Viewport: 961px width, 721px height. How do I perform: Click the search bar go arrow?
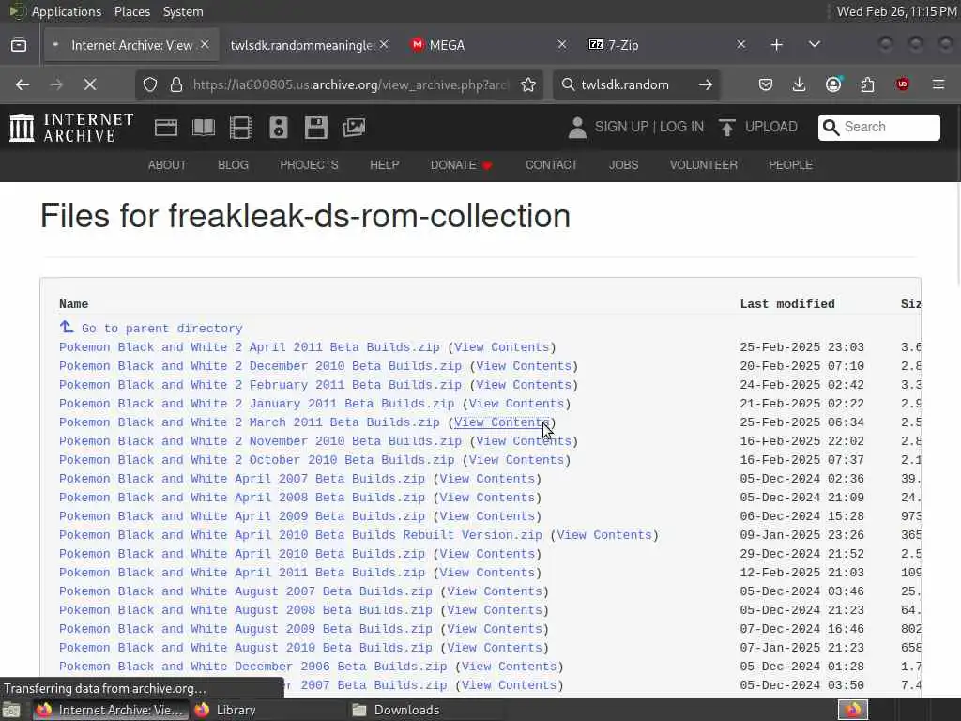pyautogui.click(x=706, y=84)
